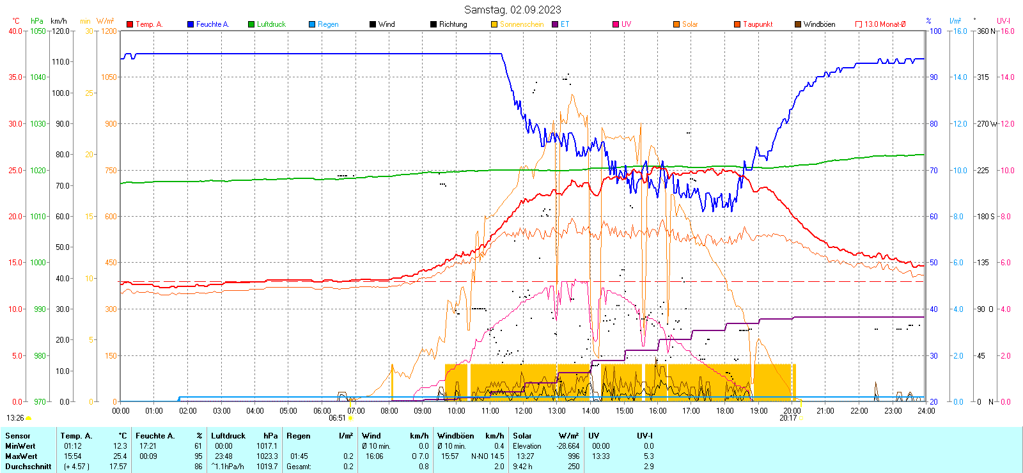Click the 12:00 time axis label
Viewport: 1023px width, 473px height.
pyautogui.click(x=523, y=411)
